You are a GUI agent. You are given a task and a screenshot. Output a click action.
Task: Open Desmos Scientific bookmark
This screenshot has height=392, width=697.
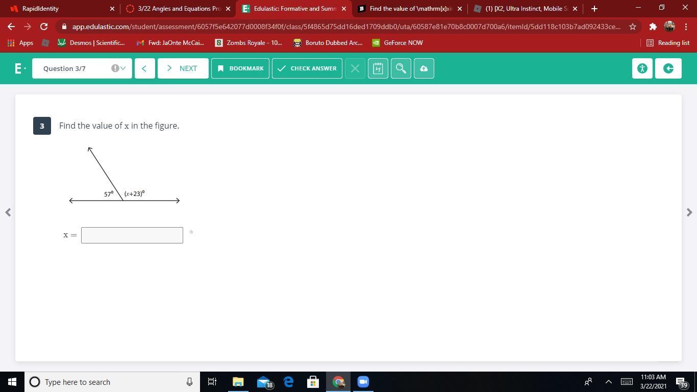(92, 43)
